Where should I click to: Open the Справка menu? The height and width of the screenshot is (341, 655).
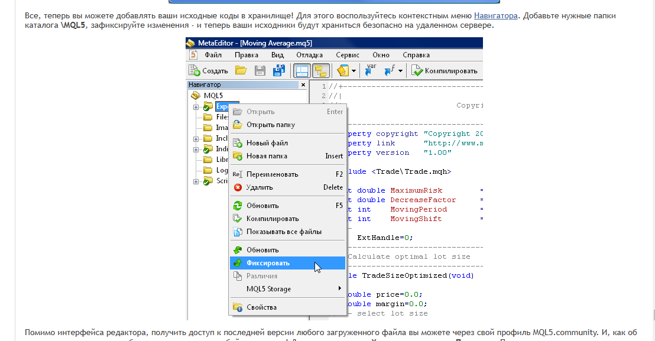[416, 55]
